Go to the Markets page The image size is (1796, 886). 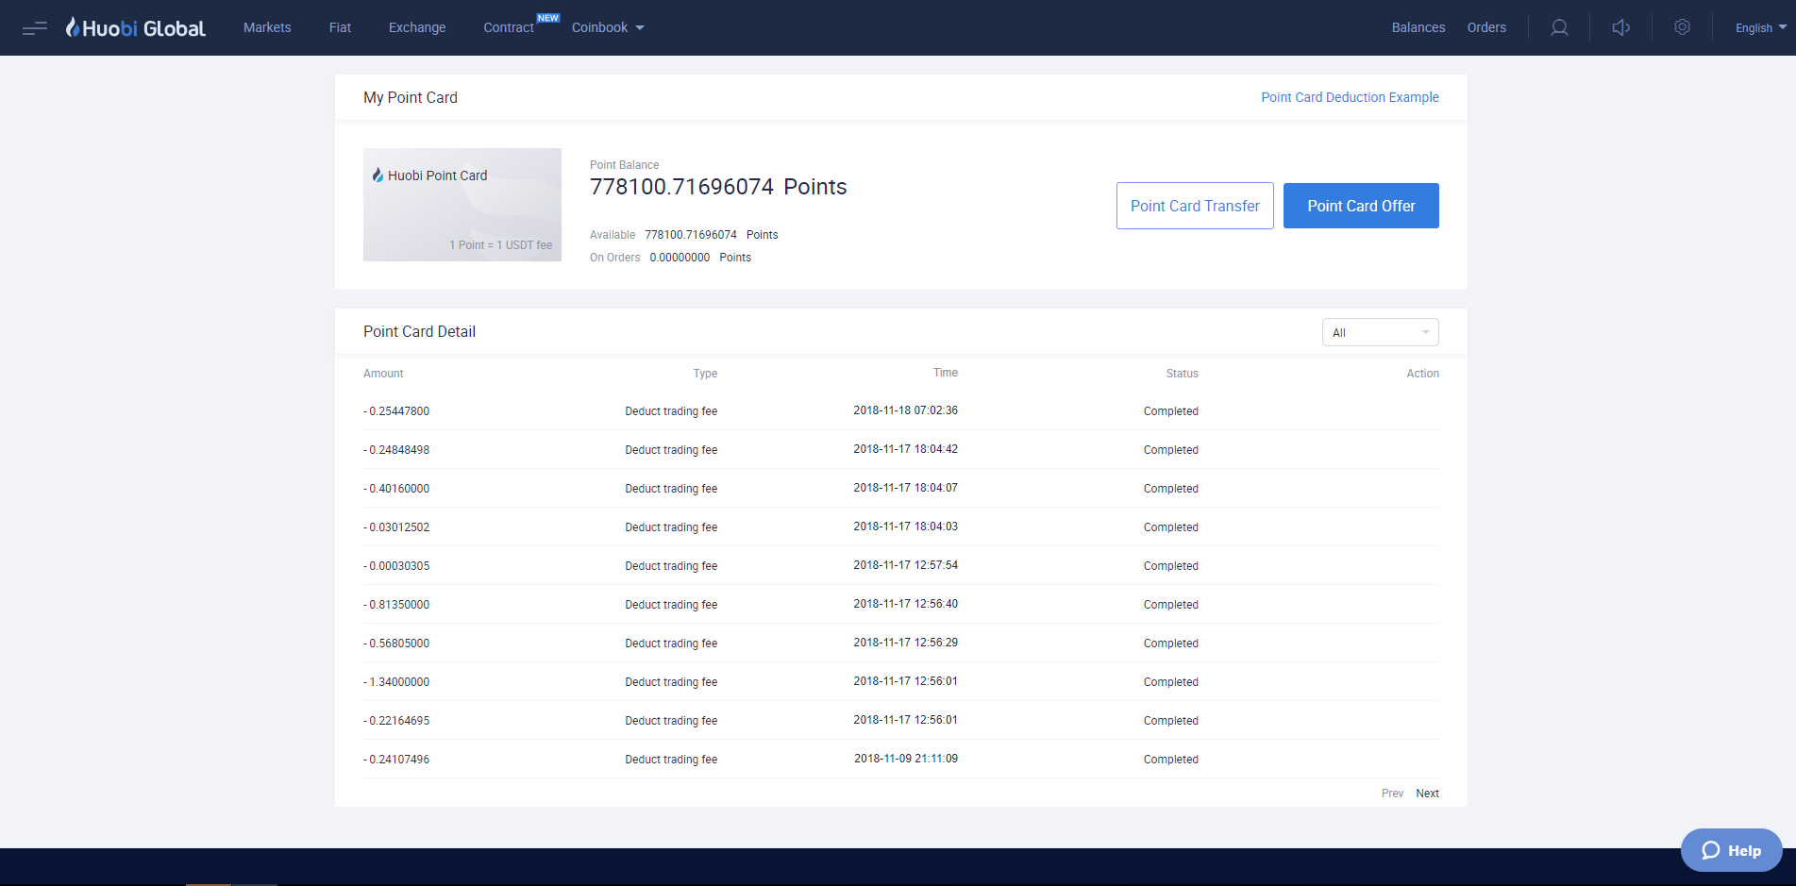(x=267, y=27)
